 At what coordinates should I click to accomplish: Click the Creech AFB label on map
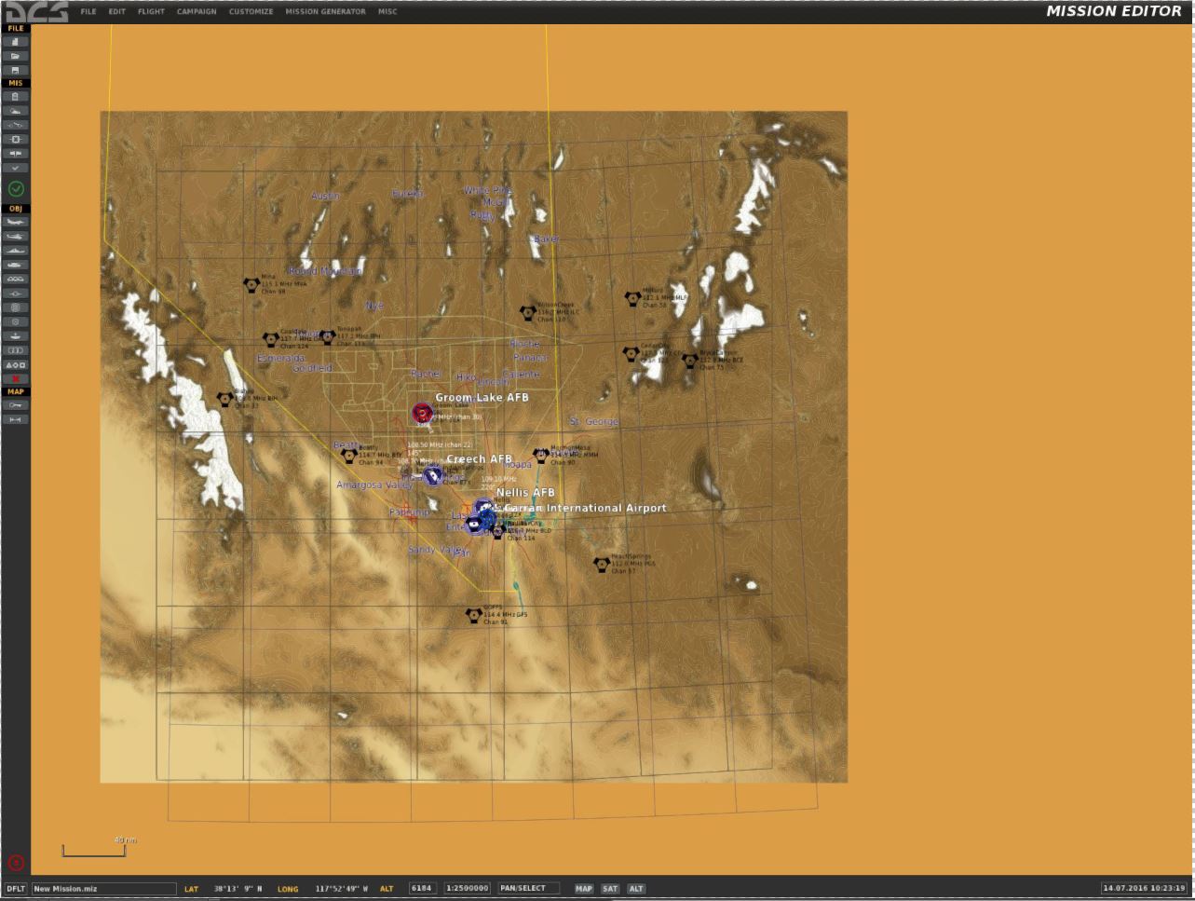pos(479,459)
